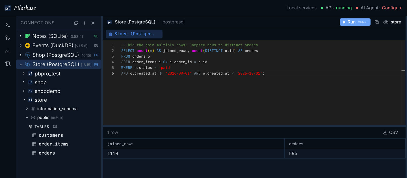
Task: Run the query
Action: click(x=355, y=22)
